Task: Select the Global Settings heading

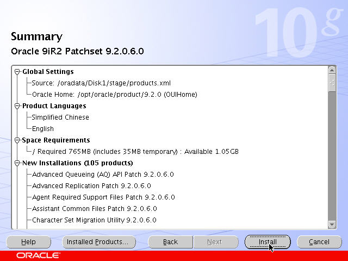Action: [48, 72]
